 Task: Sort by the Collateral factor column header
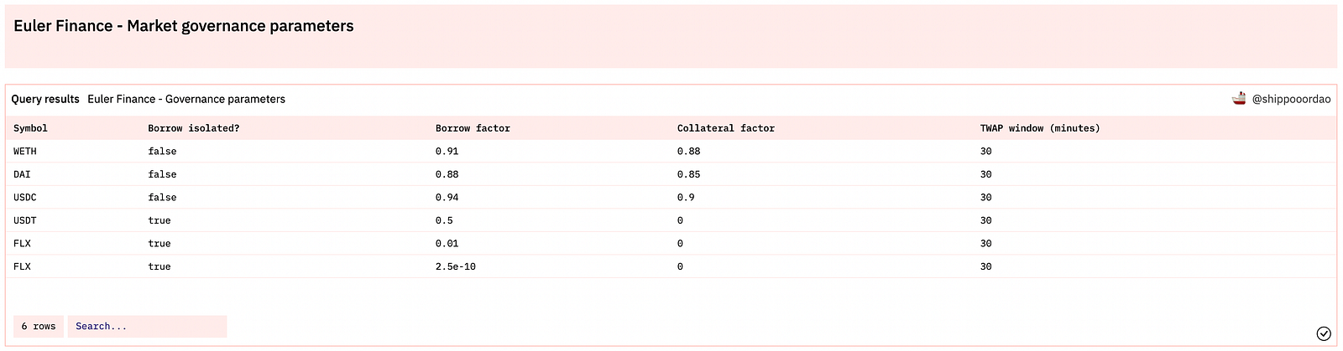click(x=726, y=128)
